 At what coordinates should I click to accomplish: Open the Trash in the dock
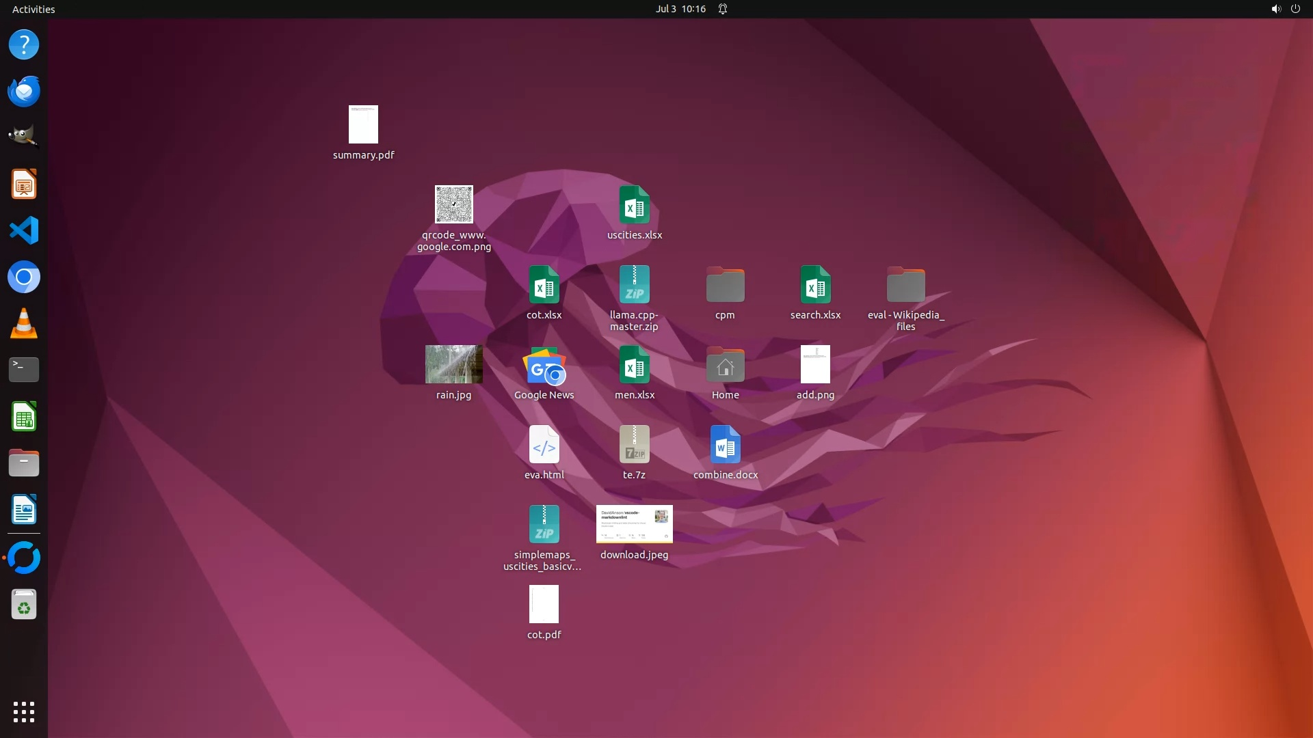tap(24, 605)
